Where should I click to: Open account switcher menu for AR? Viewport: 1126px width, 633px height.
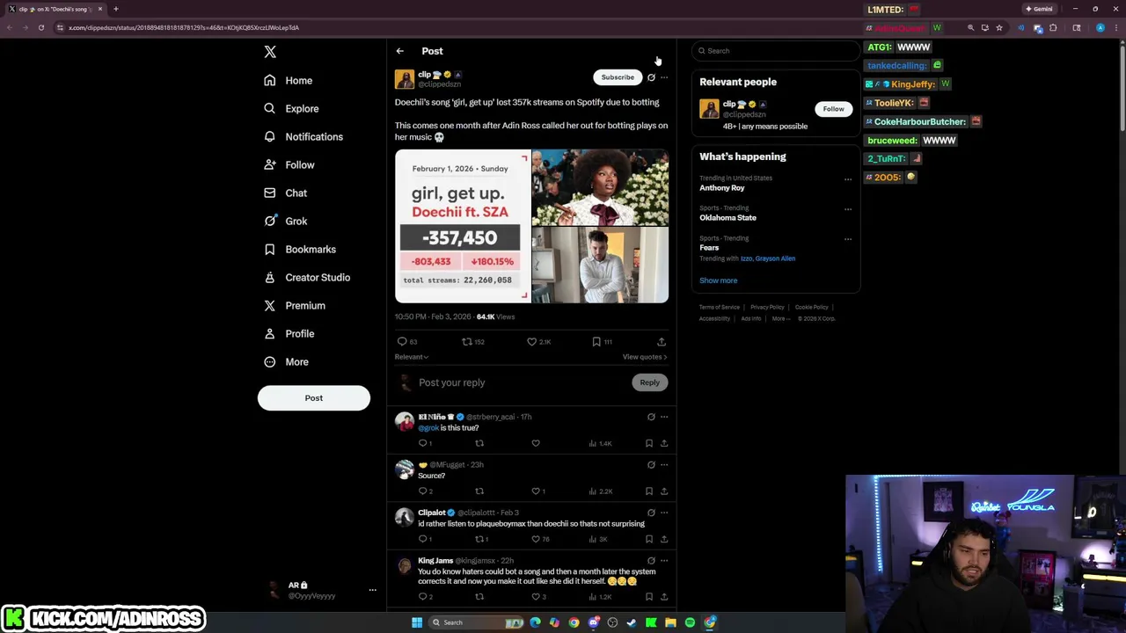pyautogui.click(x=372, y=590)
